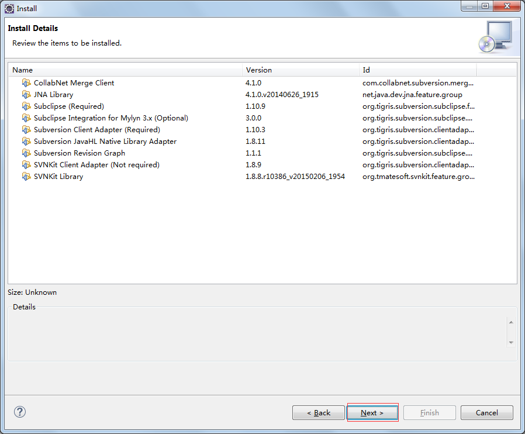The image size is (525, 434).
Task: Click the Id net.java.dev.jna.feature.group
Action: [412, 94]
